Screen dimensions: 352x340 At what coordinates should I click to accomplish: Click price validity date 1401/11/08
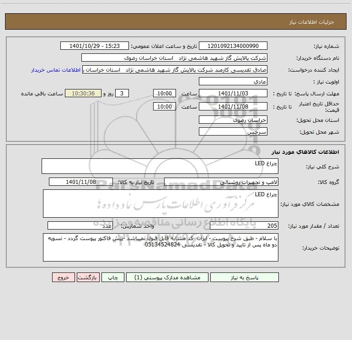click(x=233, y=106)
